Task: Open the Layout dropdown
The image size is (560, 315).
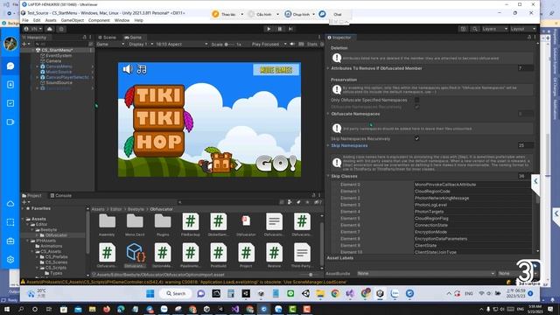Action: coord(523,29)
